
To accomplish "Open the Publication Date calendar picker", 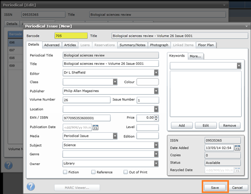I will click(x=95, y=128).
